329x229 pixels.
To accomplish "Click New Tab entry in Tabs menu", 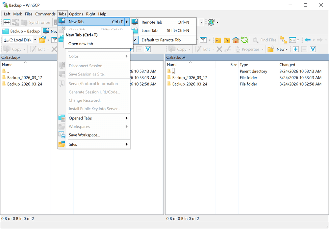I will coord(91,22).
